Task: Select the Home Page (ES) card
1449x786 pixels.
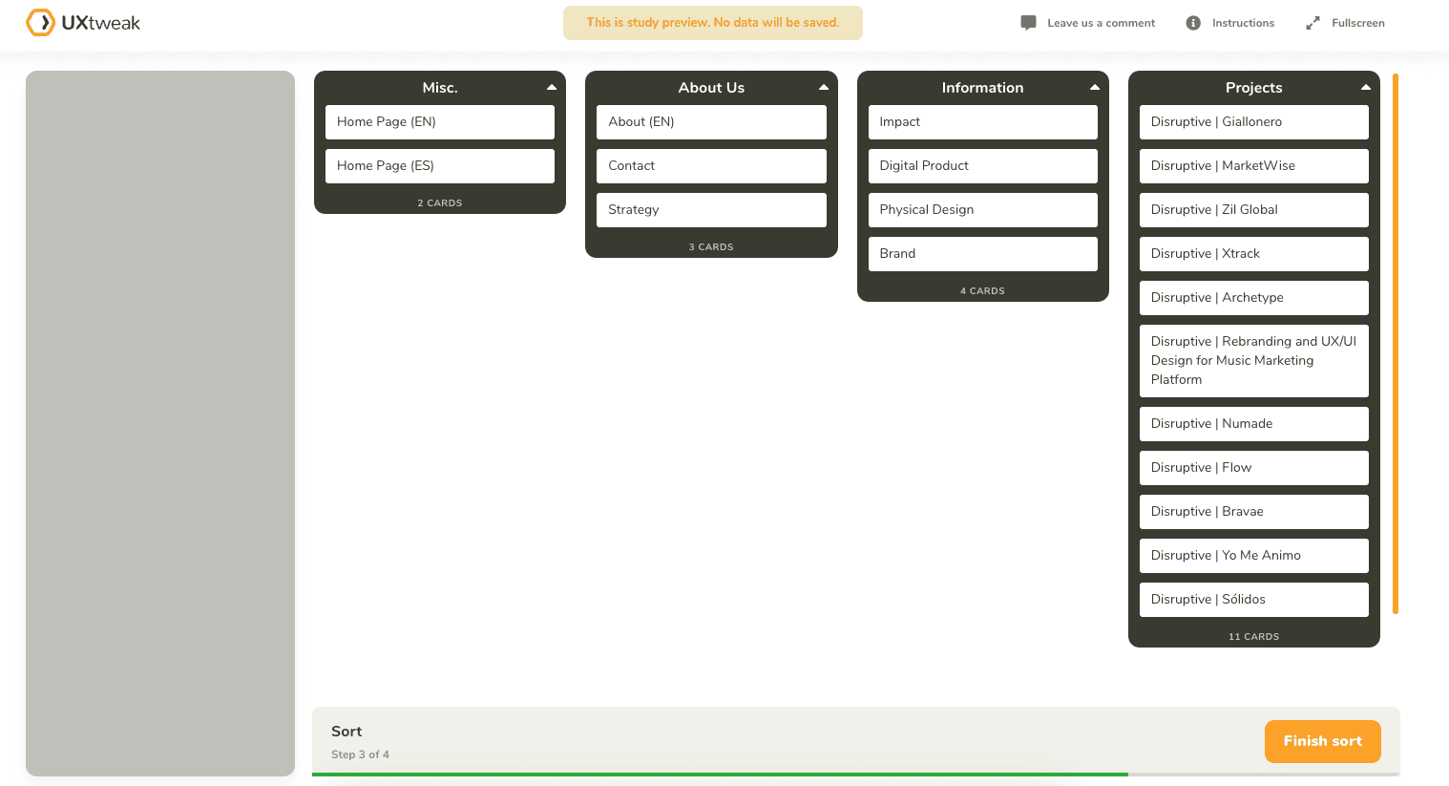Action: [439, 165]
